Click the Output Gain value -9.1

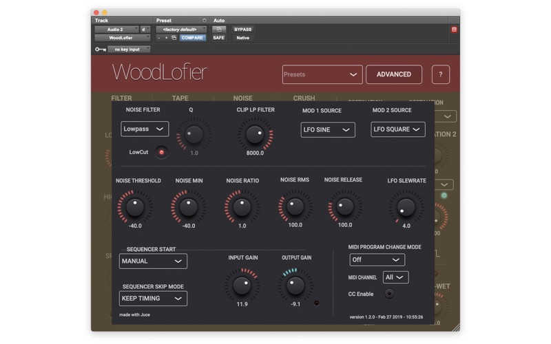pyautogui.click(x=295, y=304)
